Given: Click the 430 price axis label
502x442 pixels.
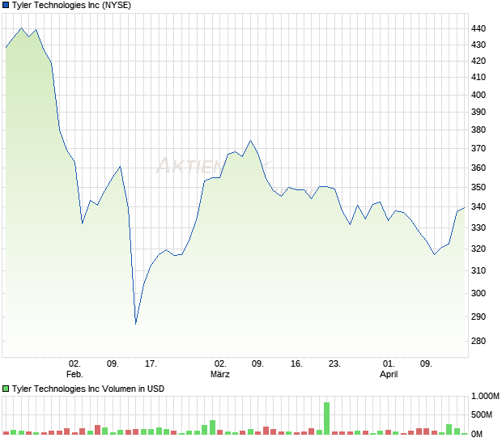Looking at the screenshot, I should [x=479, y=45].
